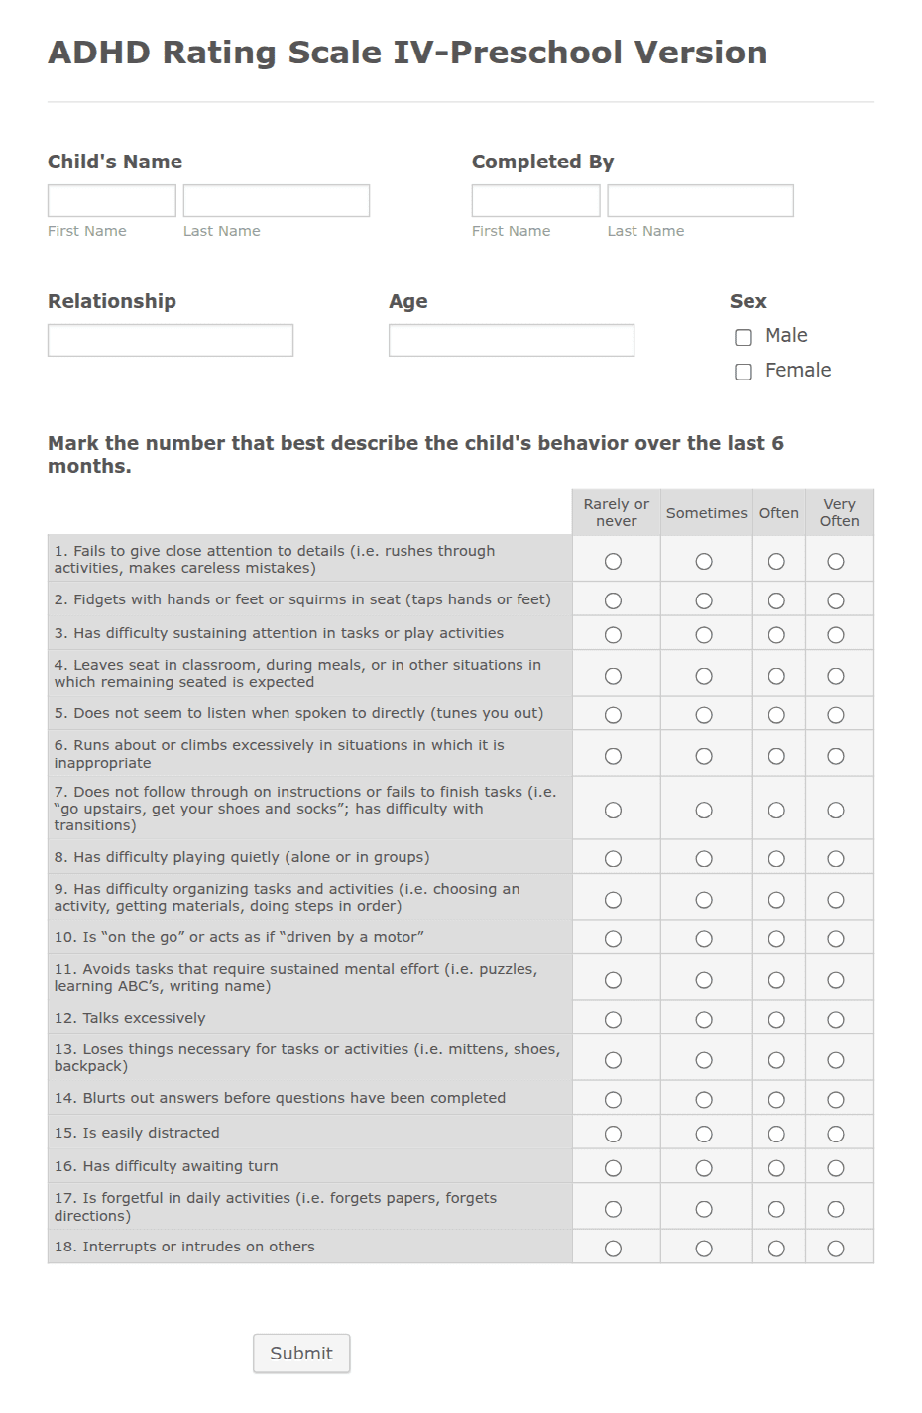The width and height of the screenshot is (922, 1413).
Task: Select "Sometimes" for "Fidgets with hands or feet"
Action: [x=705, y=599]
